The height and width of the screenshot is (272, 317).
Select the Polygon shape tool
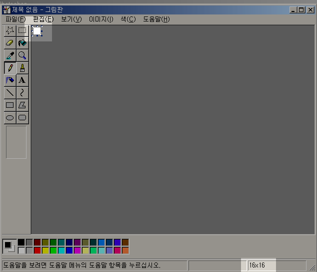pyautogui.click(x=22, y=105)
